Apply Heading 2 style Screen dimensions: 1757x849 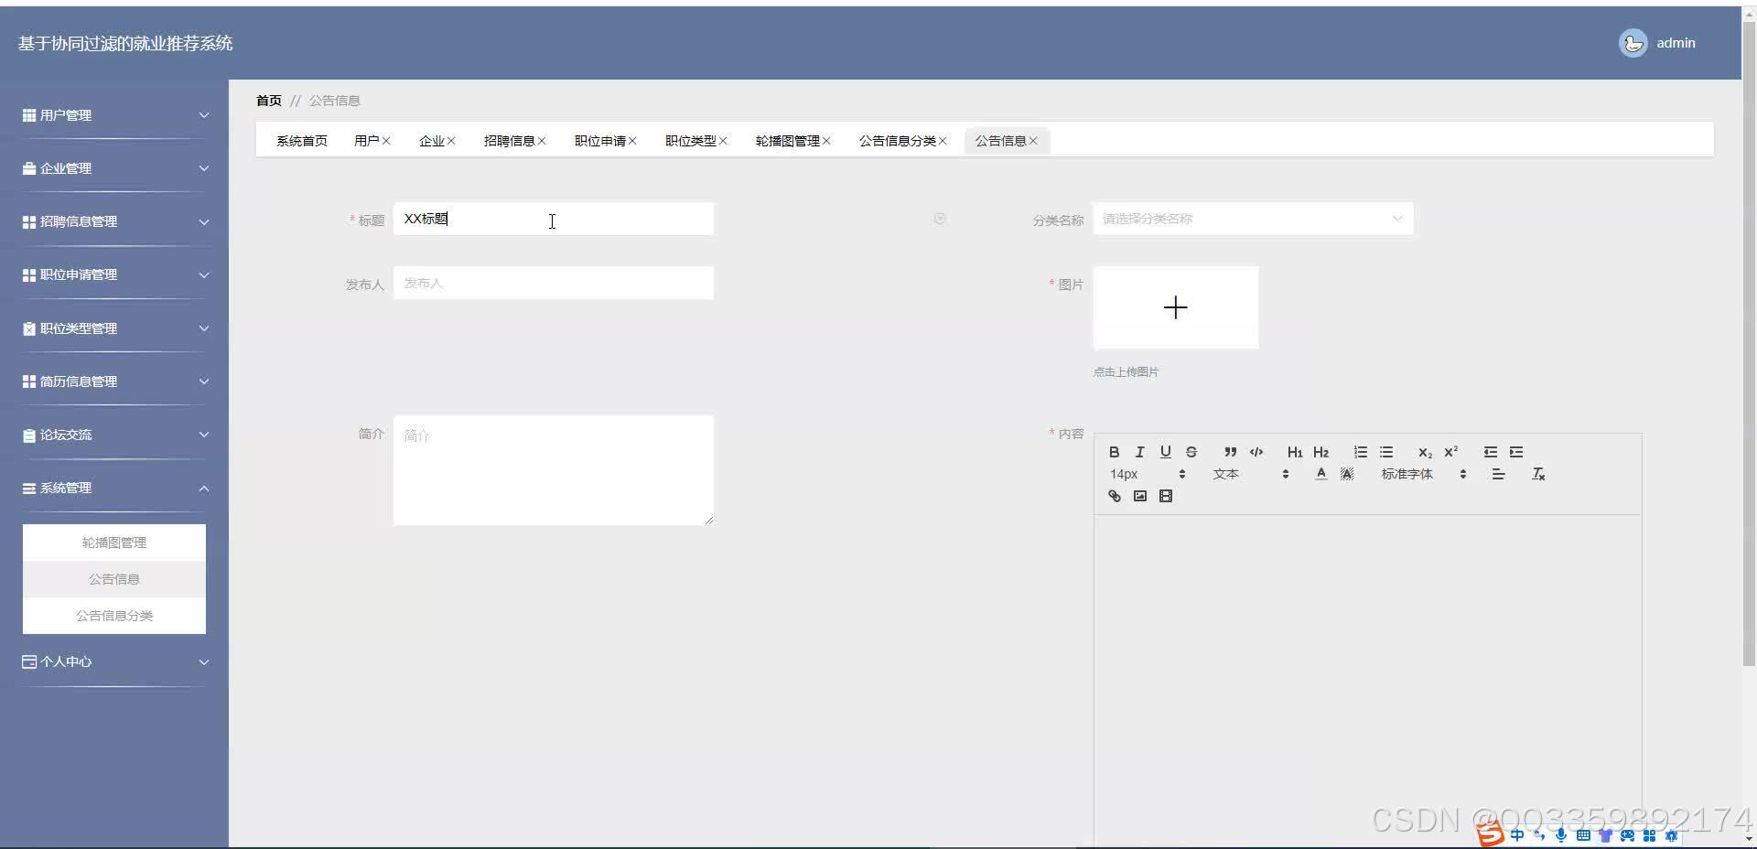click(x=1320, y=452)
